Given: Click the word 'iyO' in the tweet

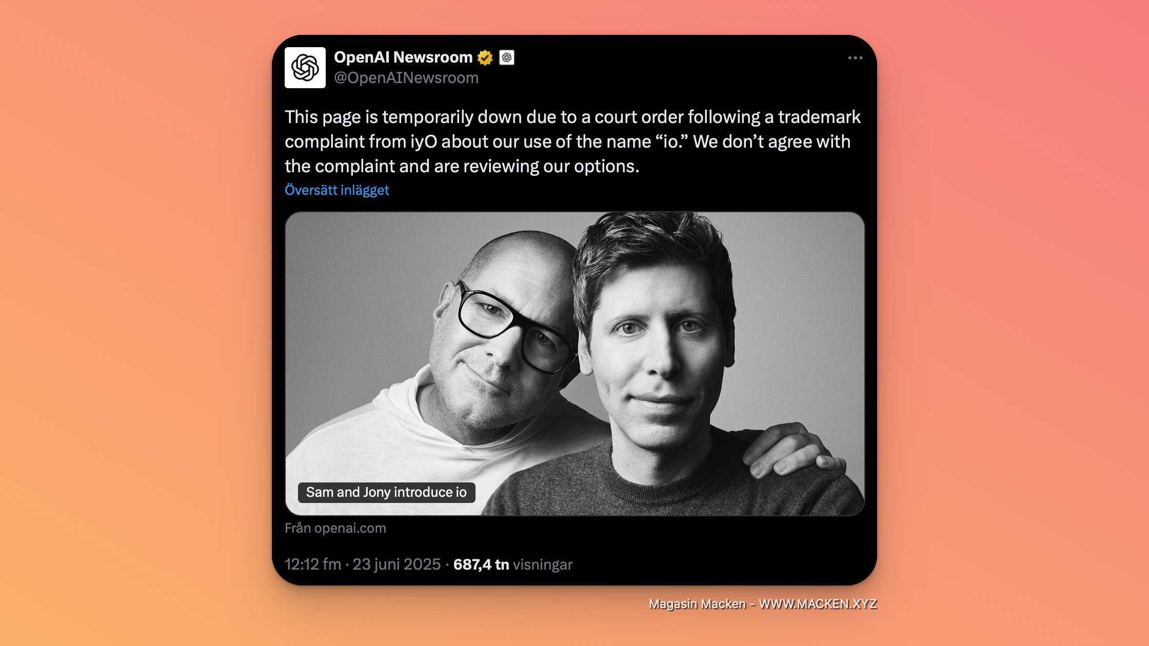Looking at the screenshot, I should [424, 142].
